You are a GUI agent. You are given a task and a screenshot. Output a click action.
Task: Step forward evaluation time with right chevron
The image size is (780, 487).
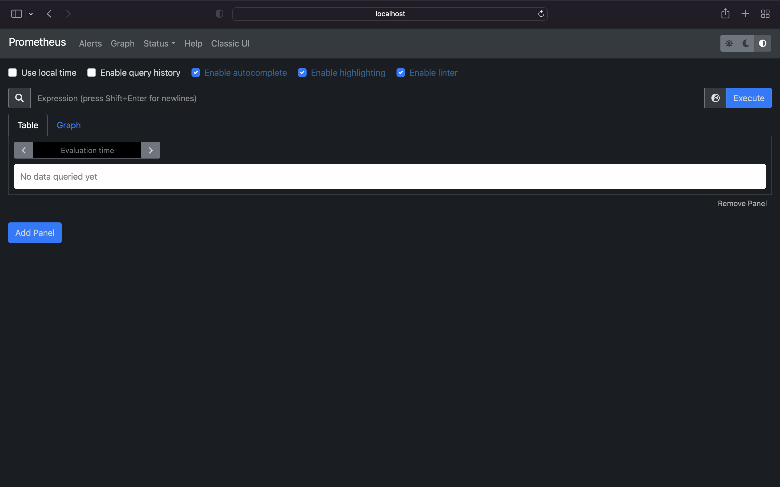pyautogui.click(x=151, y=150)
